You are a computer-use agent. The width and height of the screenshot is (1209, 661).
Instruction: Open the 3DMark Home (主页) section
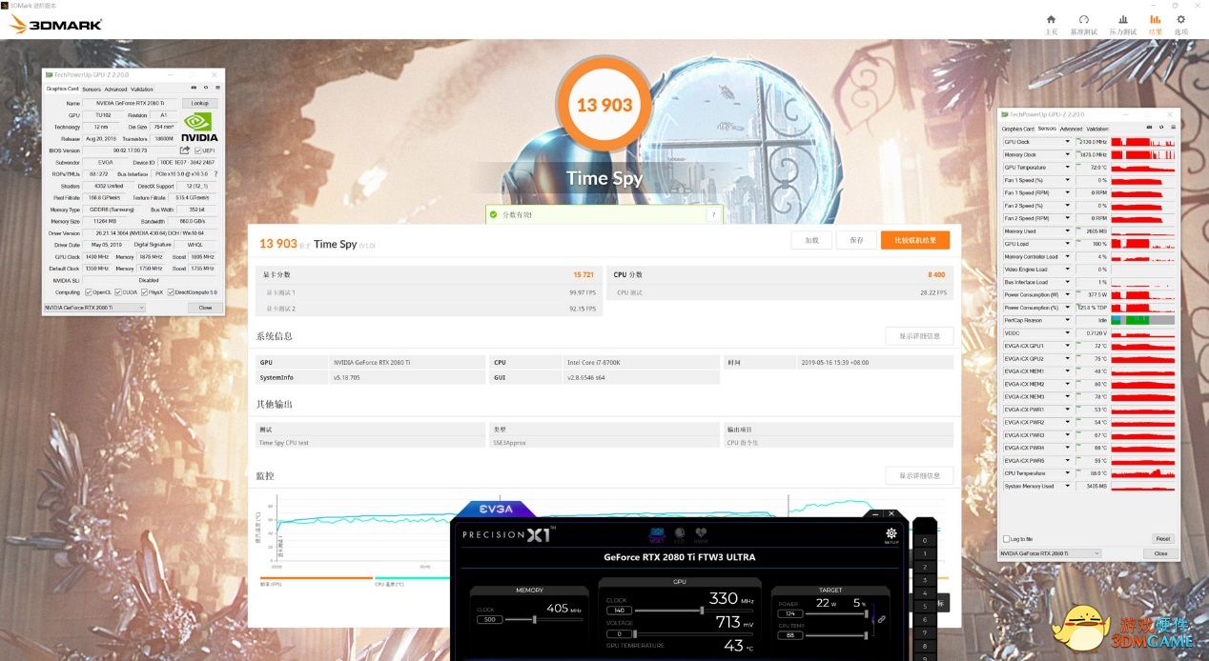[1051, 24]
